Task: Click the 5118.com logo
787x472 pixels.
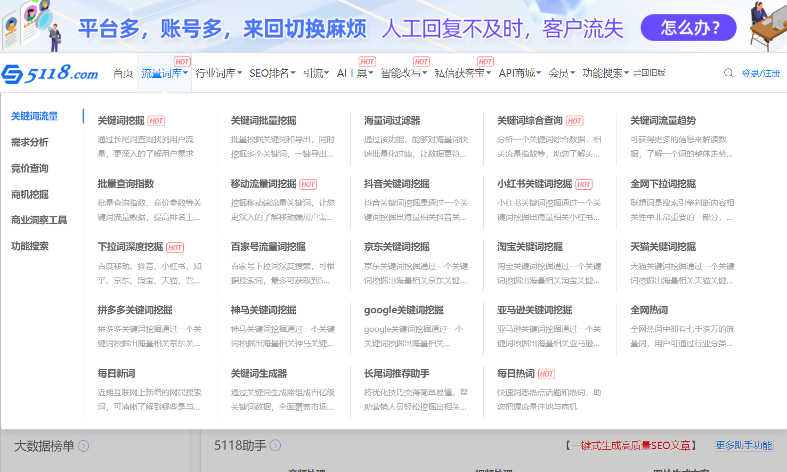Action: click(x=50, y=73)
